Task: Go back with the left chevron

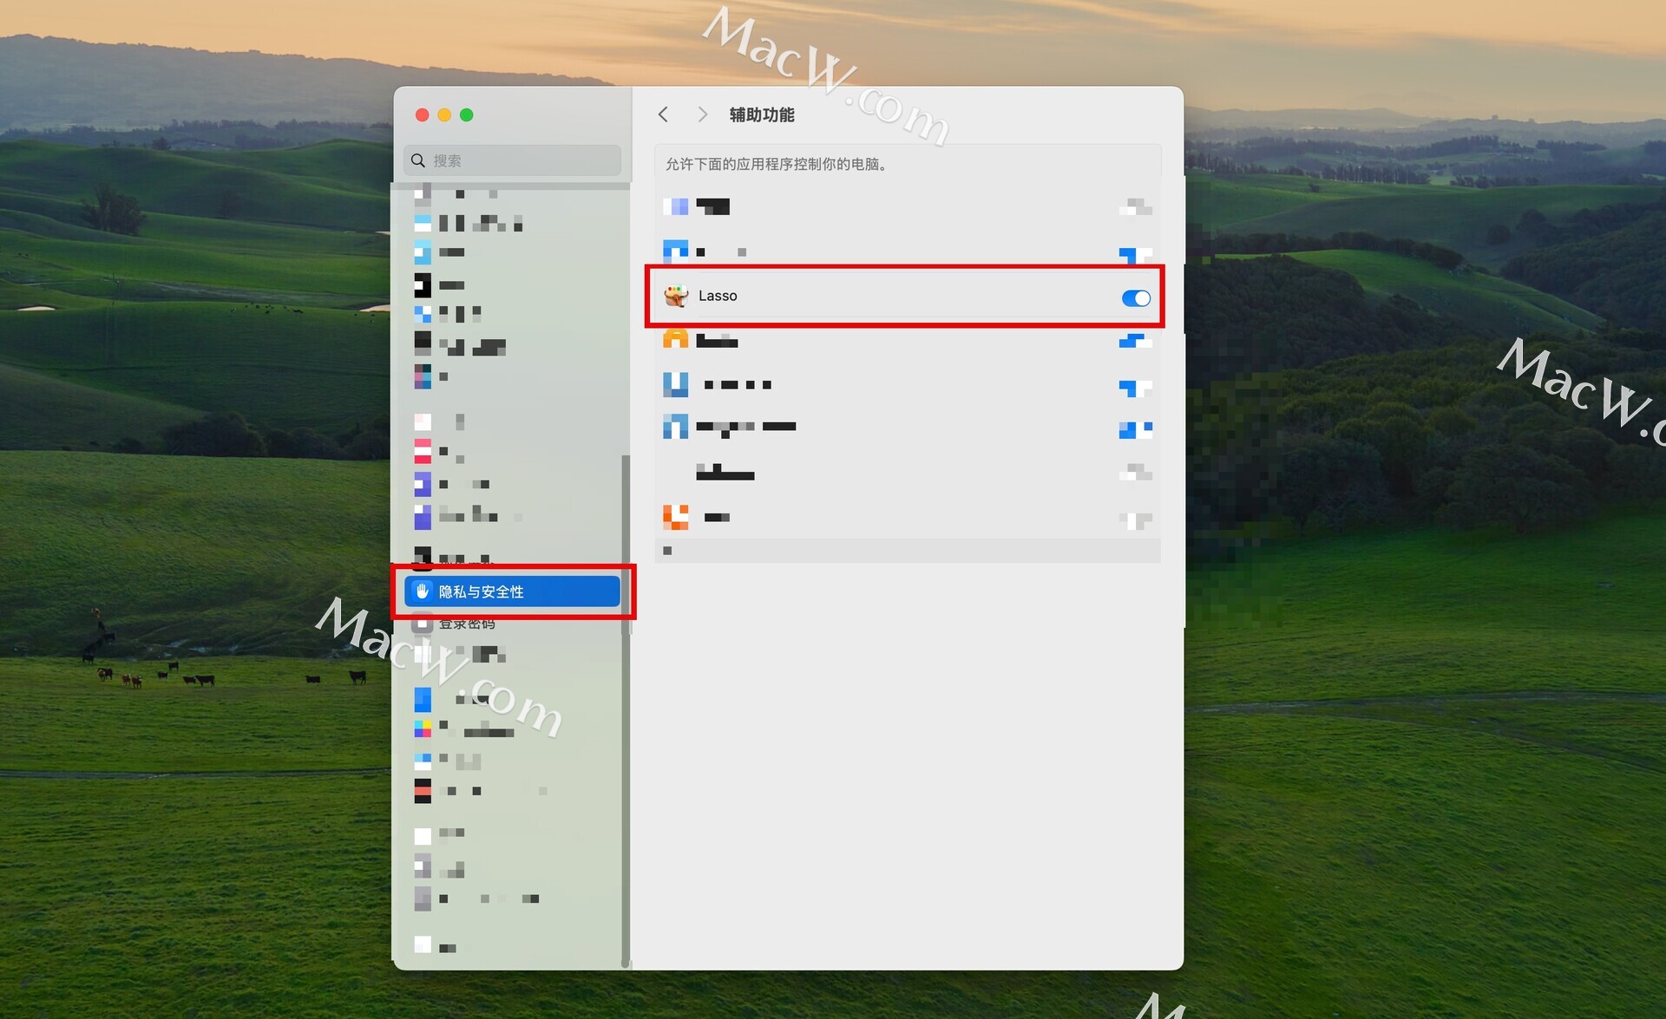Action: (663, 114)
